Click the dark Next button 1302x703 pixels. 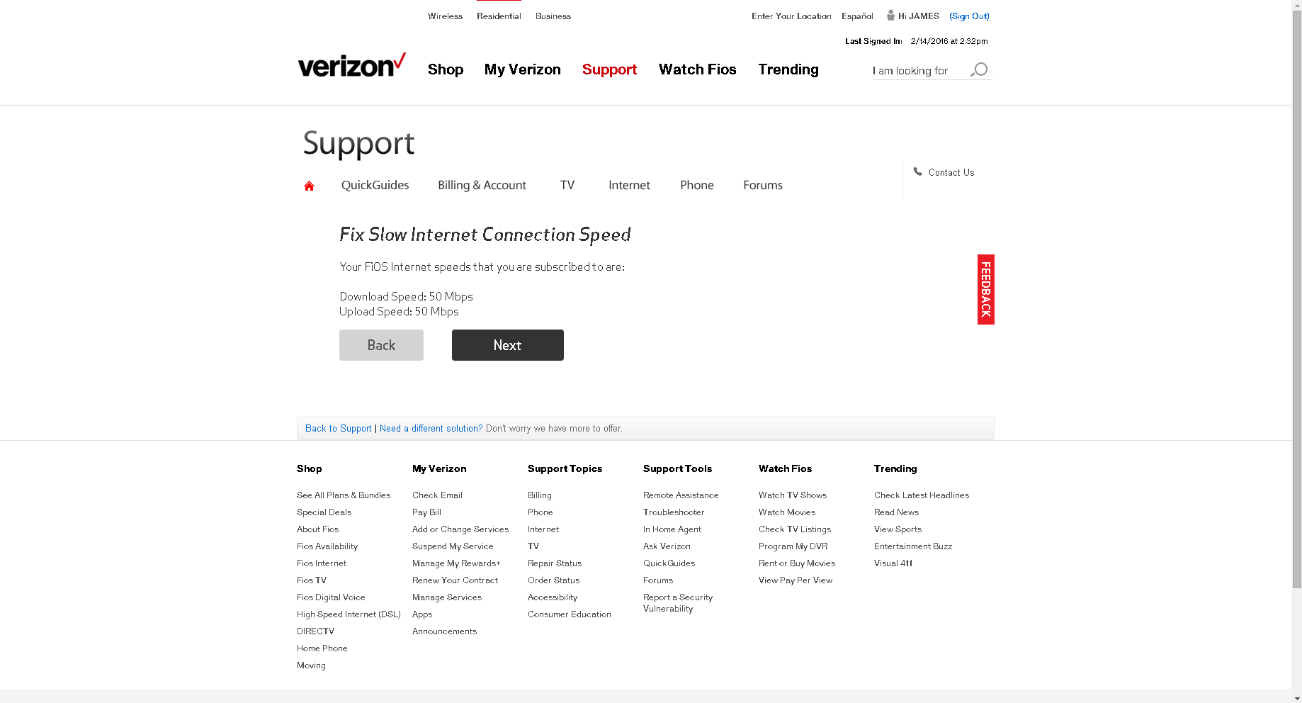coord(508,345)
